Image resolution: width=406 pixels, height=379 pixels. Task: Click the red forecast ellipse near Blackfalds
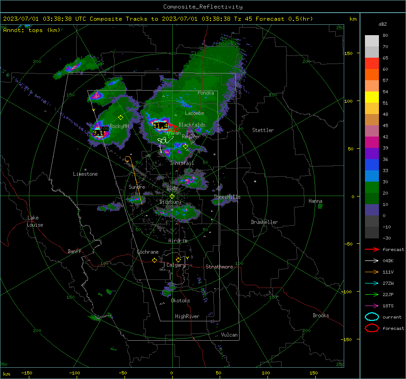[172, 127]
